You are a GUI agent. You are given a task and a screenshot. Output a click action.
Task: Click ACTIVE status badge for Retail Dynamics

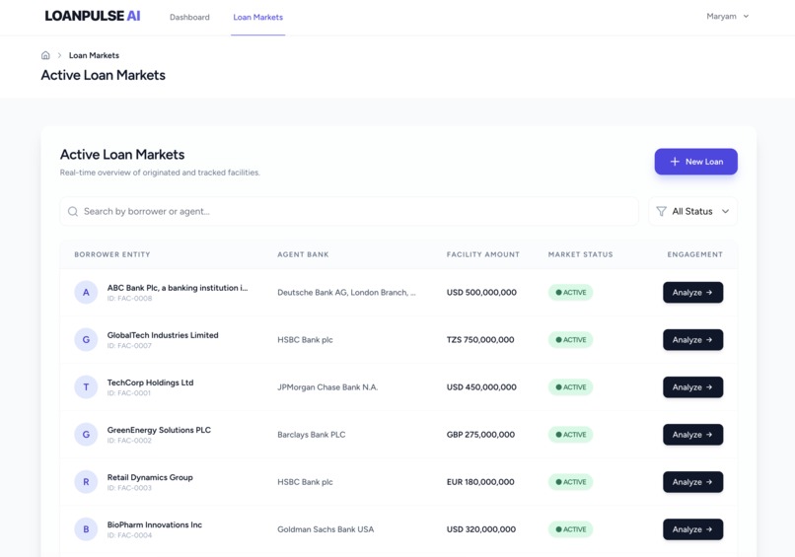(x=570, y=482)
